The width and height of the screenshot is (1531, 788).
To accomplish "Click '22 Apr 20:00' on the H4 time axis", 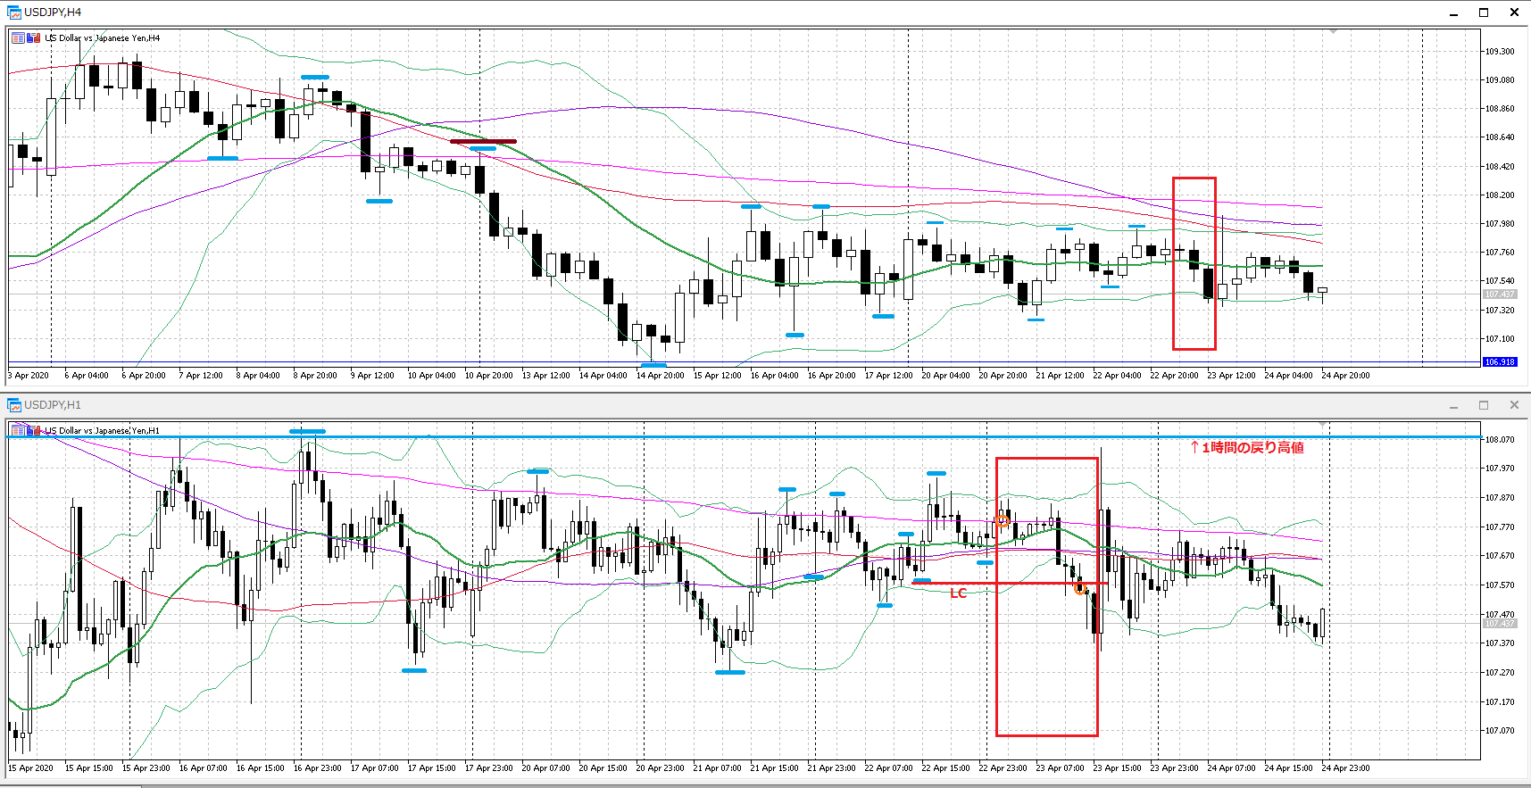I will pos(1174,376).
